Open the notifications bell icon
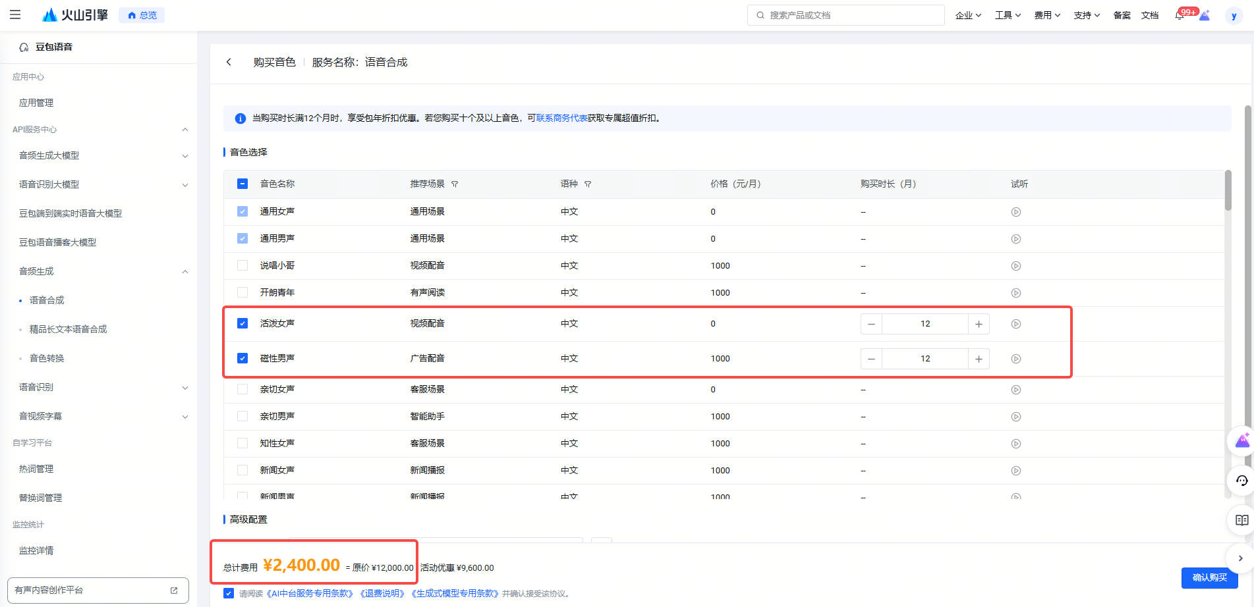 [1179, 15]
